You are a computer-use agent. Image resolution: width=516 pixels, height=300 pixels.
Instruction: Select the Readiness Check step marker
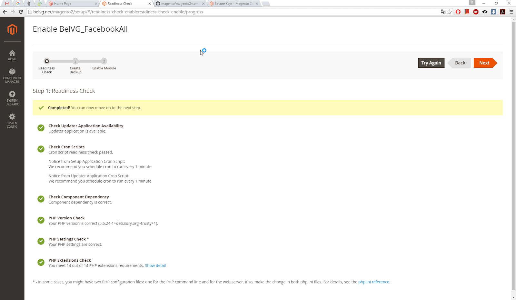pyautogui.click(x=47, y=61)
